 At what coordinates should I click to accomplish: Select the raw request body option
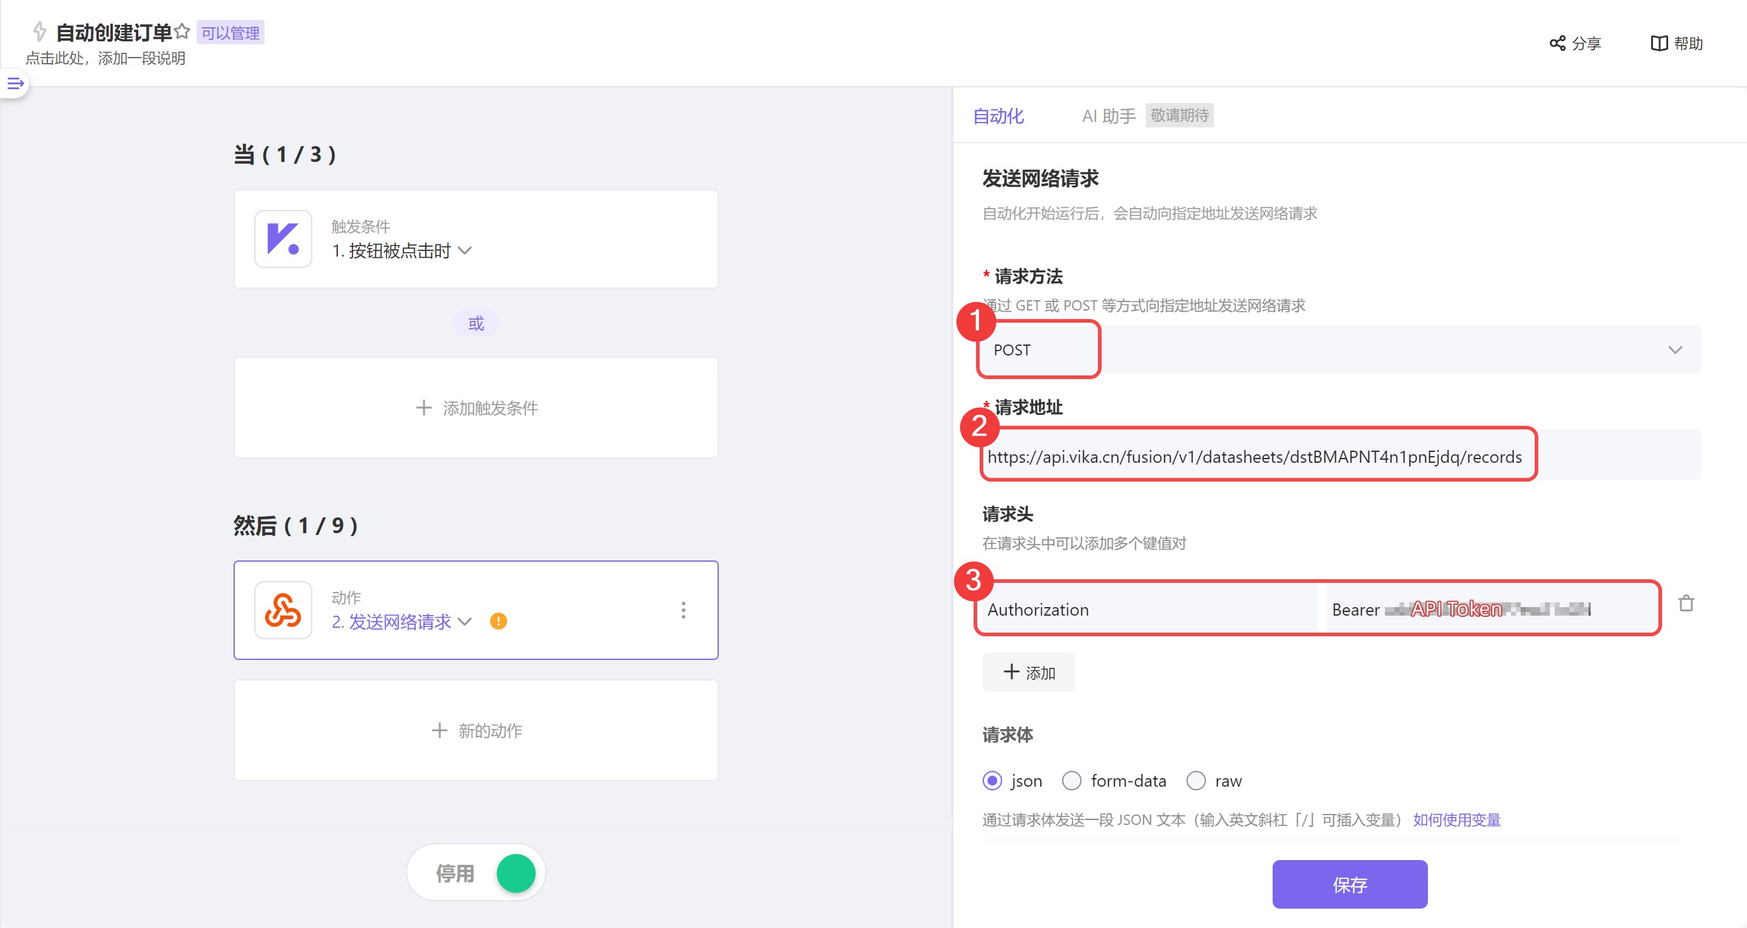click(x=1196, y=781)
